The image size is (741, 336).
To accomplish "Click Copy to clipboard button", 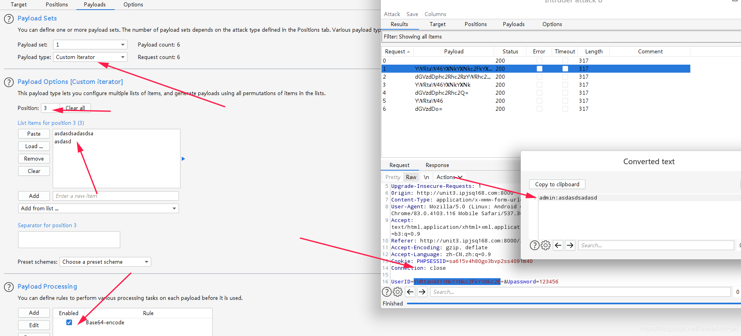I will [x=557, y=184].
